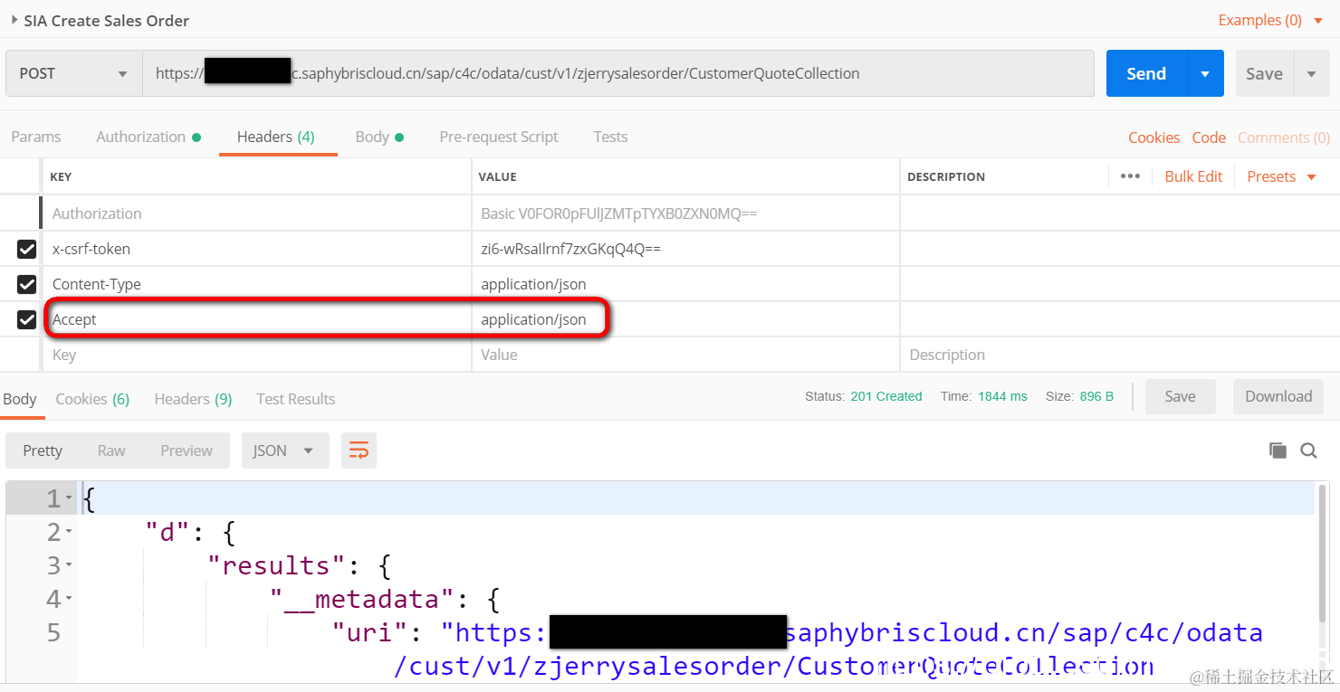Open the Send button dropdown arrow
The width and height of the screenshot is (1340, 692).
(x=1205, y=73)
